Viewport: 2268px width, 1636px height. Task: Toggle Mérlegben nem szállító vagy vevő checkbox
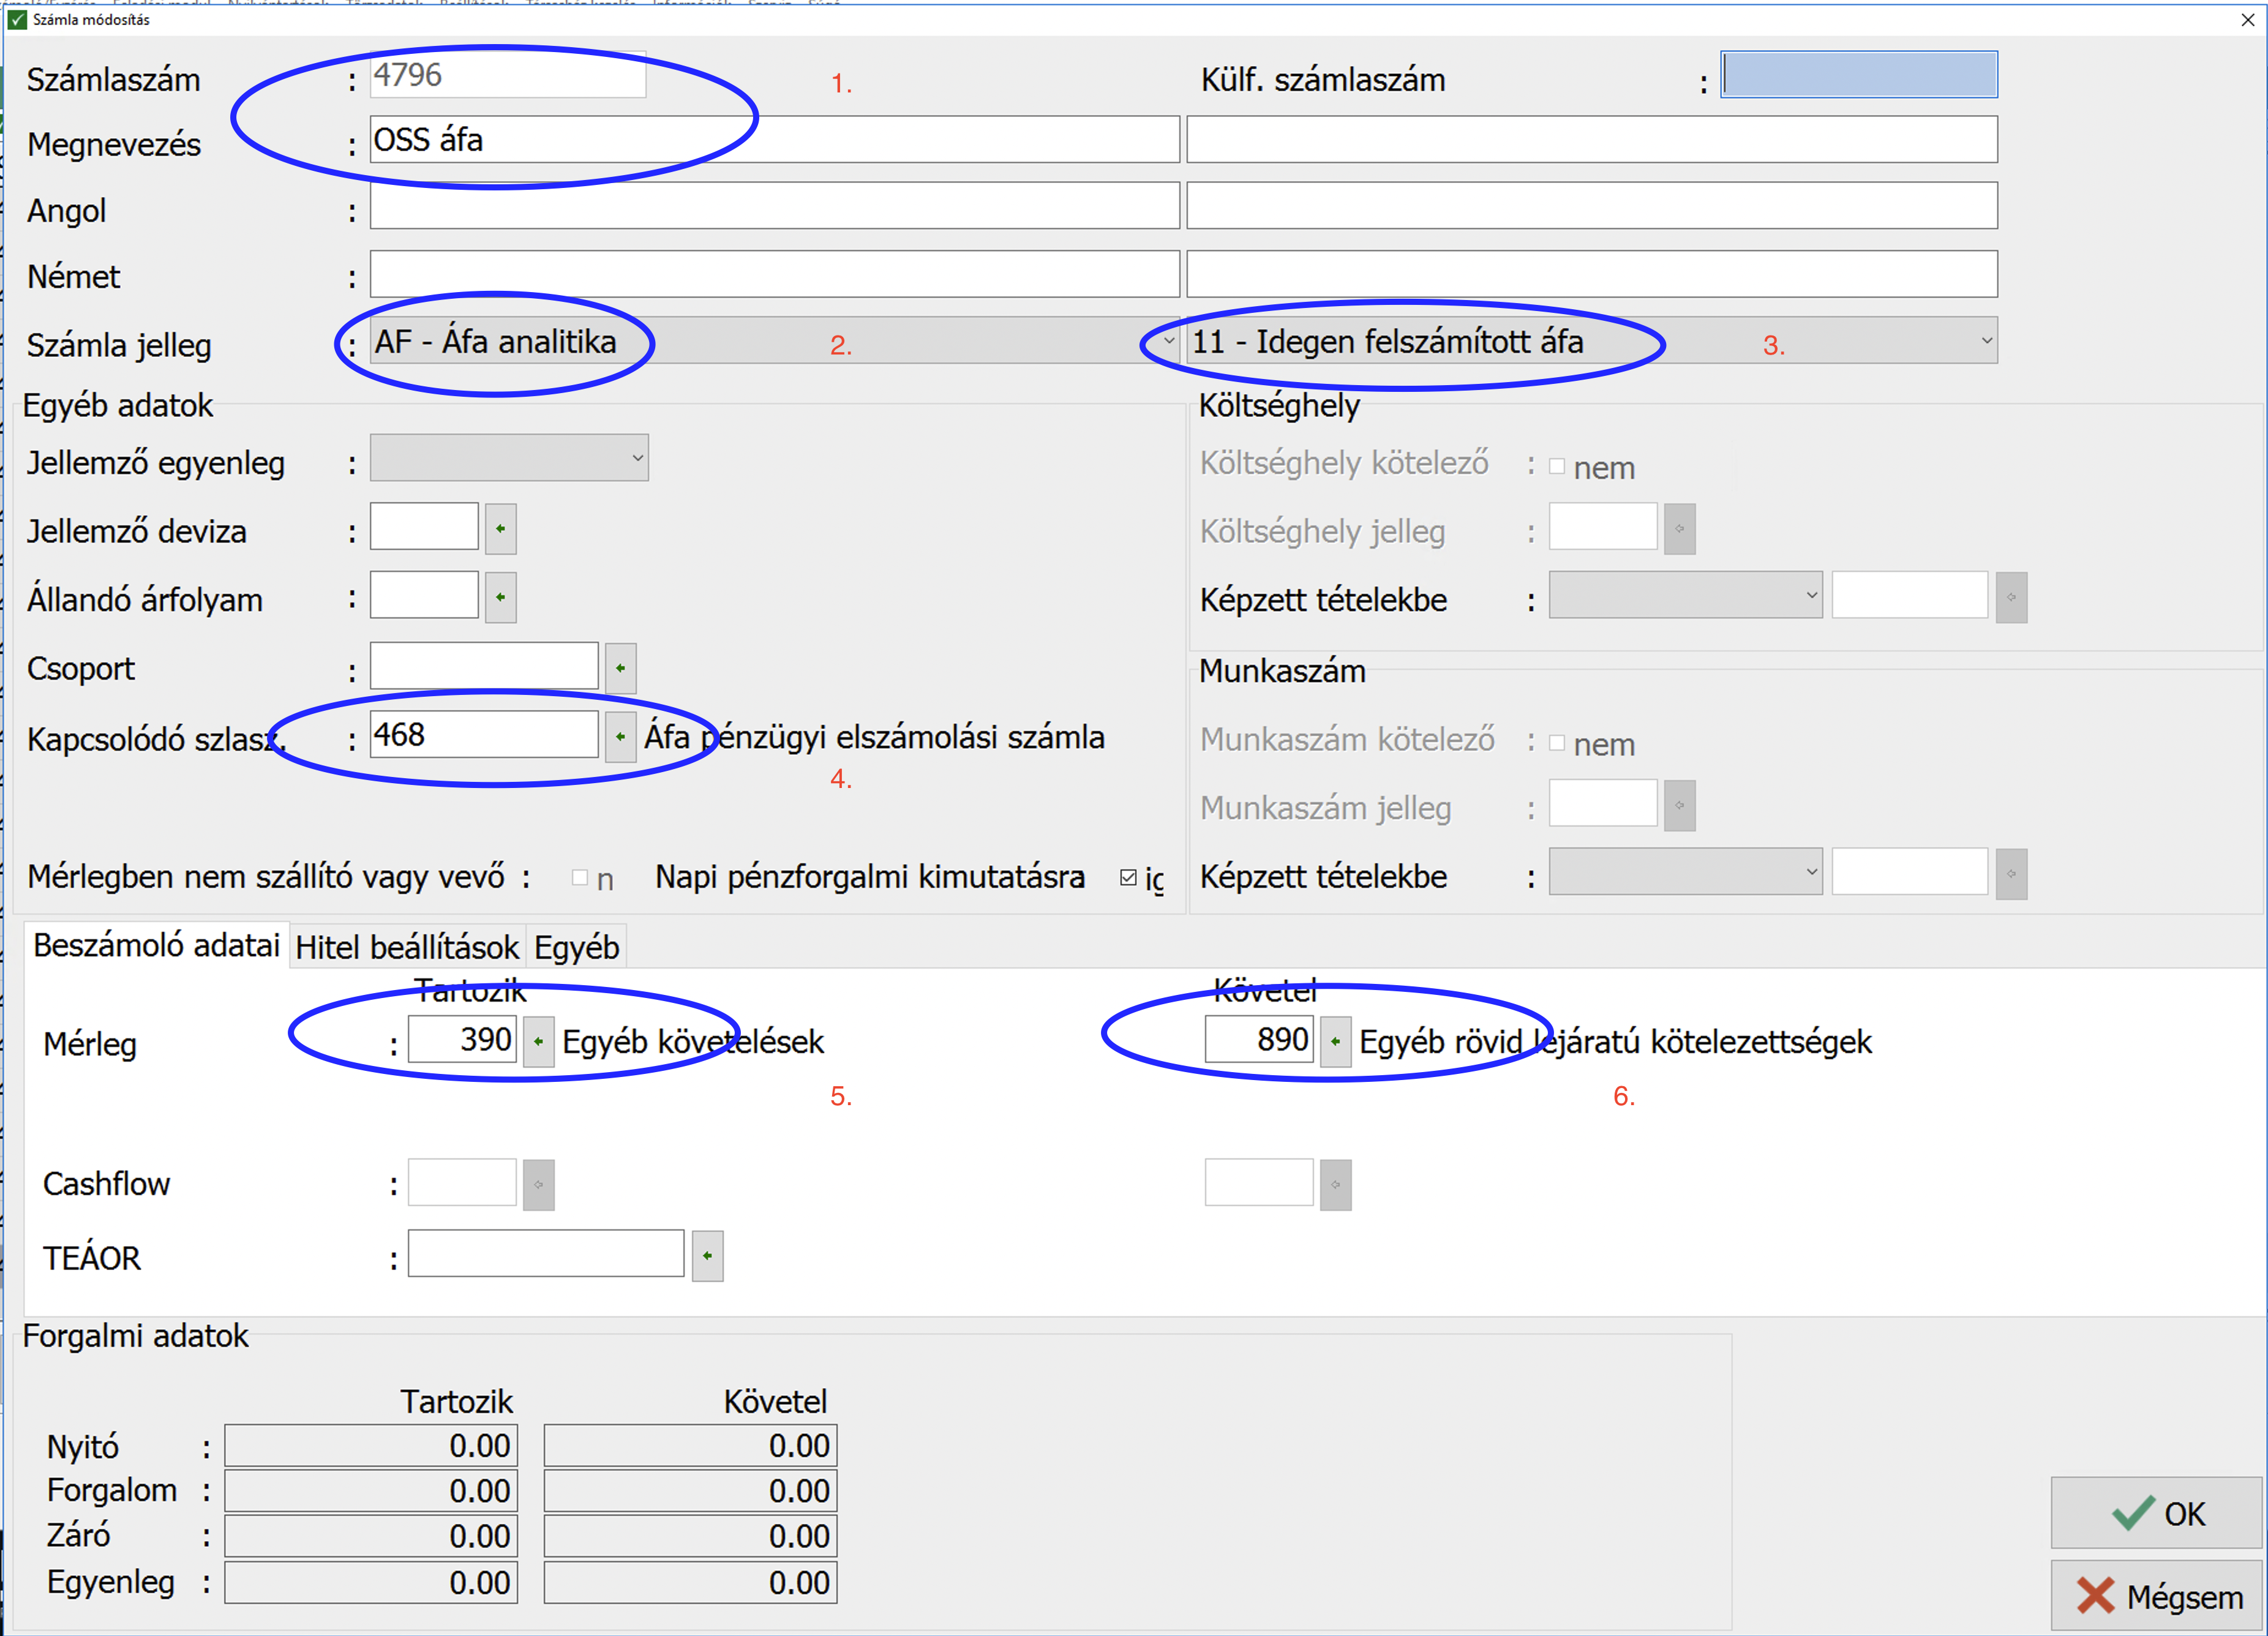tap(579, 877)
